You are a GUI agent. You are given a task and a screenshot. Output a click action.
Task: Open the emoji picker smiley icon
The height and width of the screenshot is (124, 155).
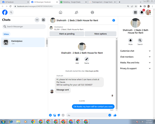tap(110, 115)
